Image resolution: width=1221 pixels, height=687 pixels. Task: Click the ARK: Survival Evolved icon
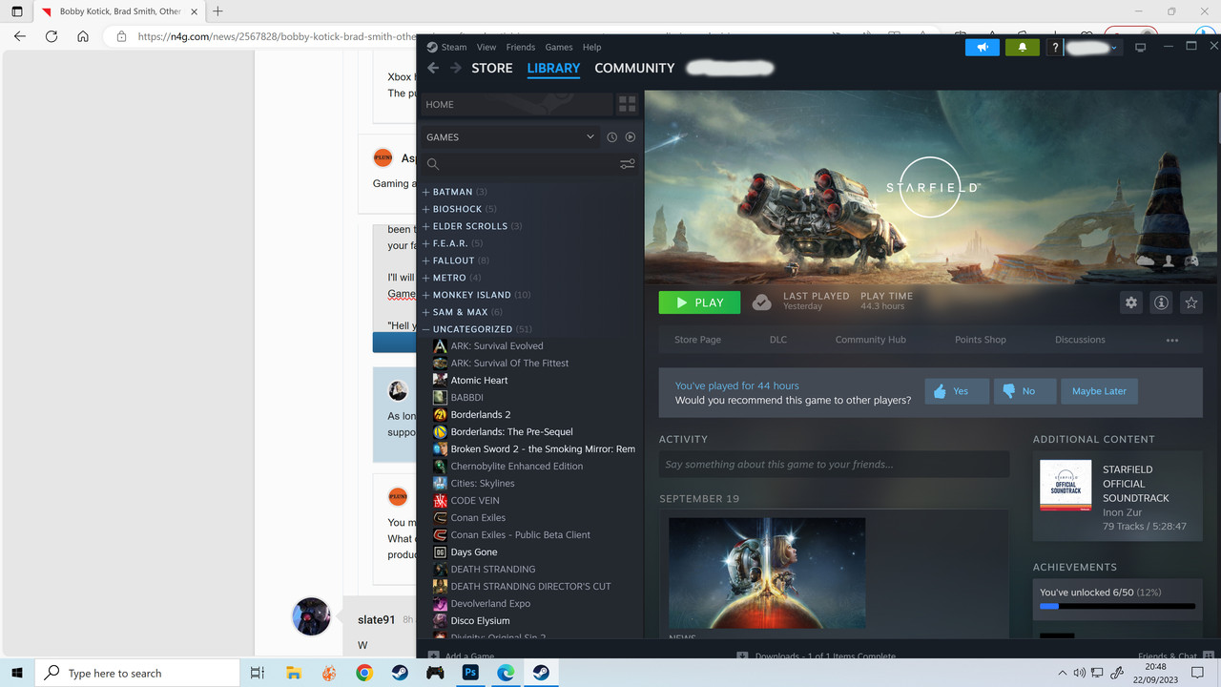[x=440, y=346]
